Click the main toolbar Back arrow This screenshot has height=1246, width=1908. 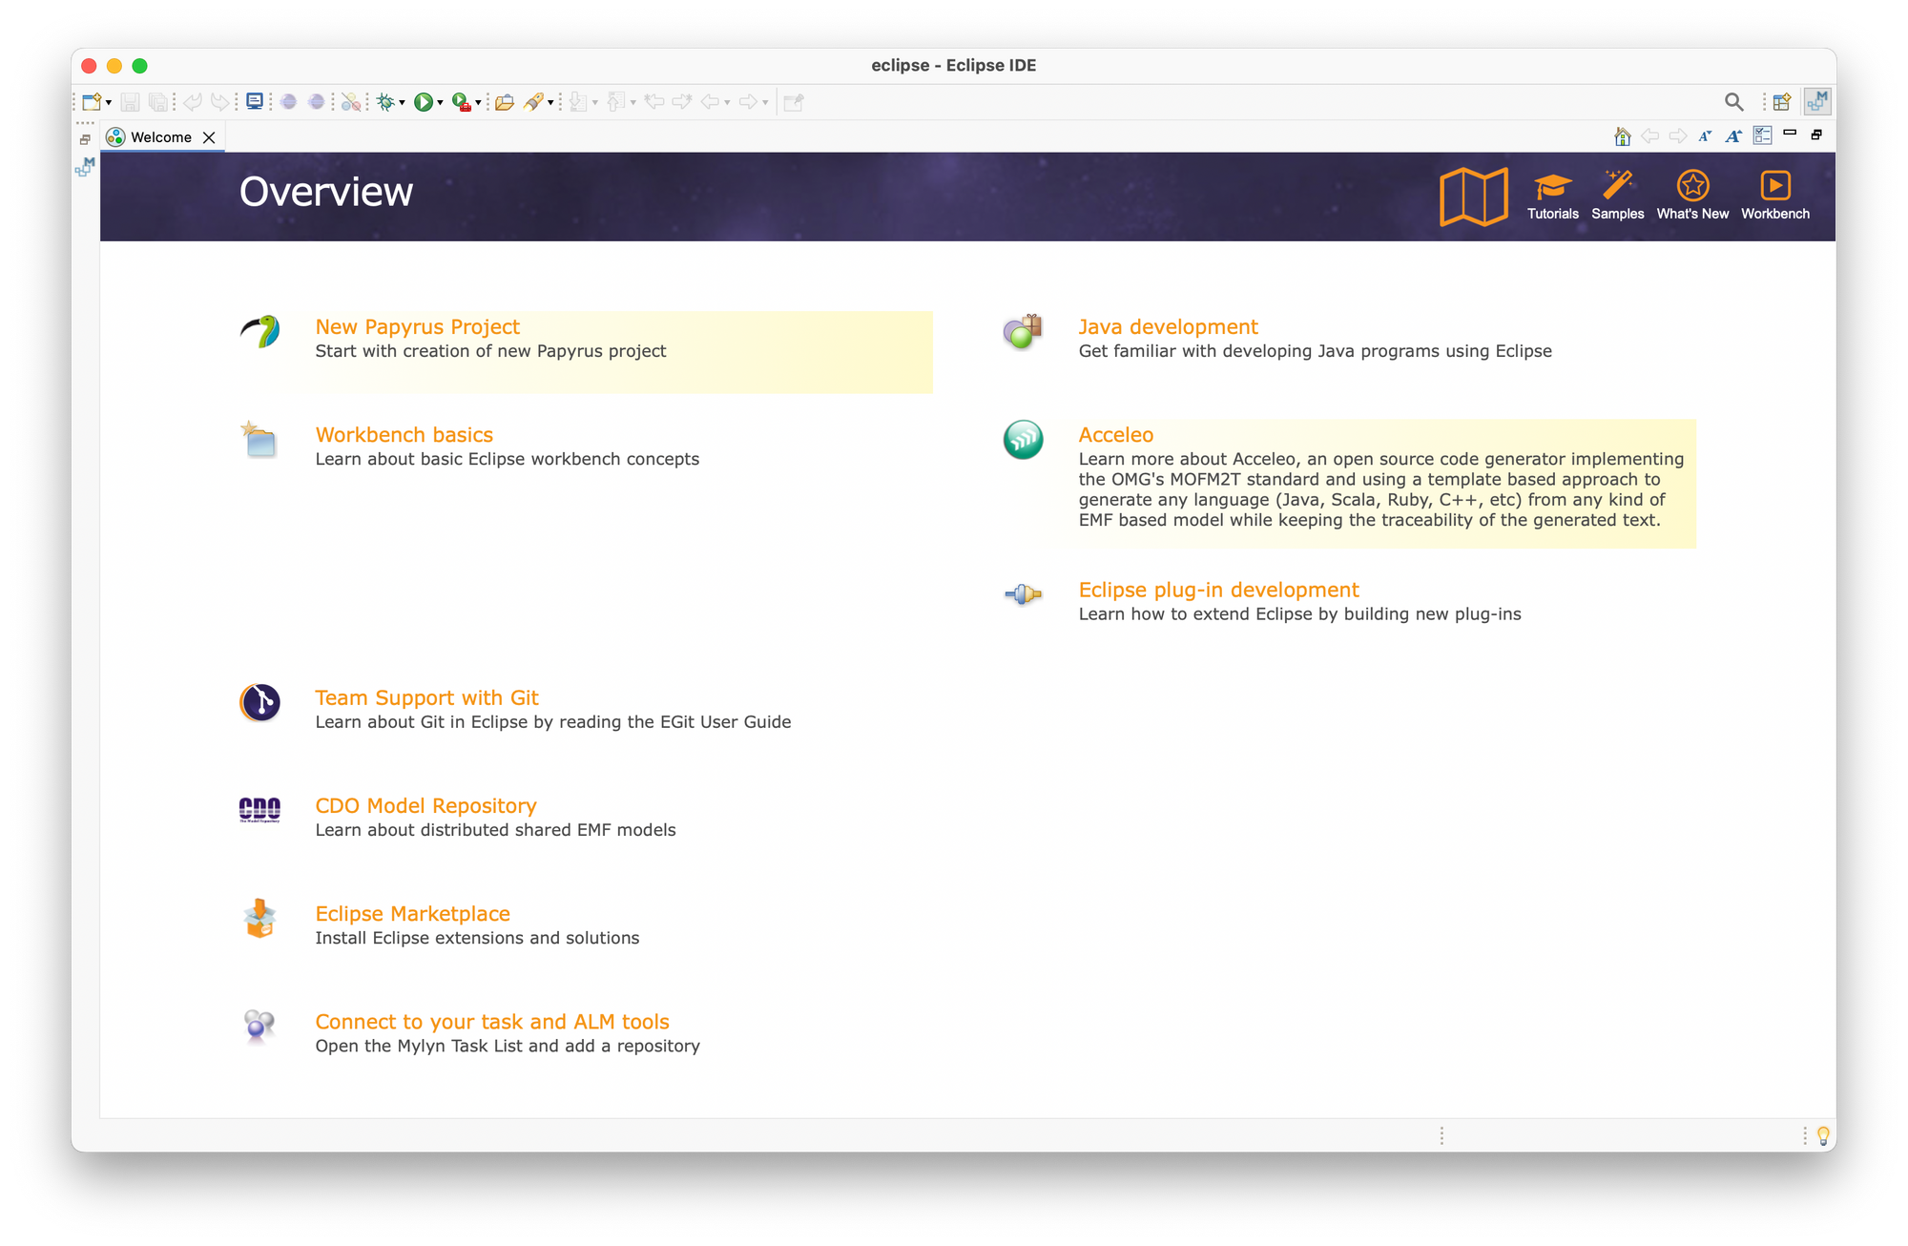tap(710, 102)
